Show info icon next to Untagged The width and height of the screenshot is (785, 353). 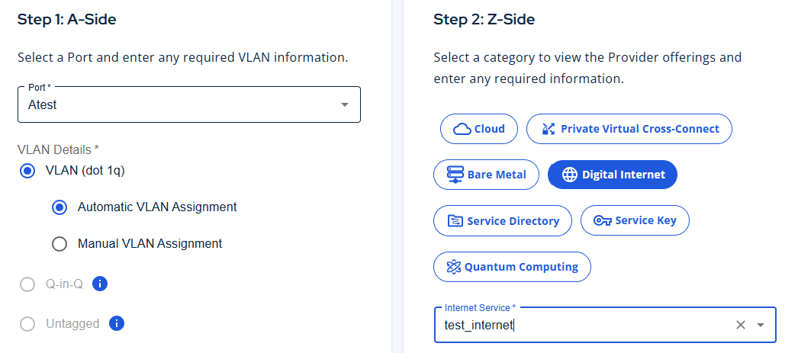pos(117,323)
